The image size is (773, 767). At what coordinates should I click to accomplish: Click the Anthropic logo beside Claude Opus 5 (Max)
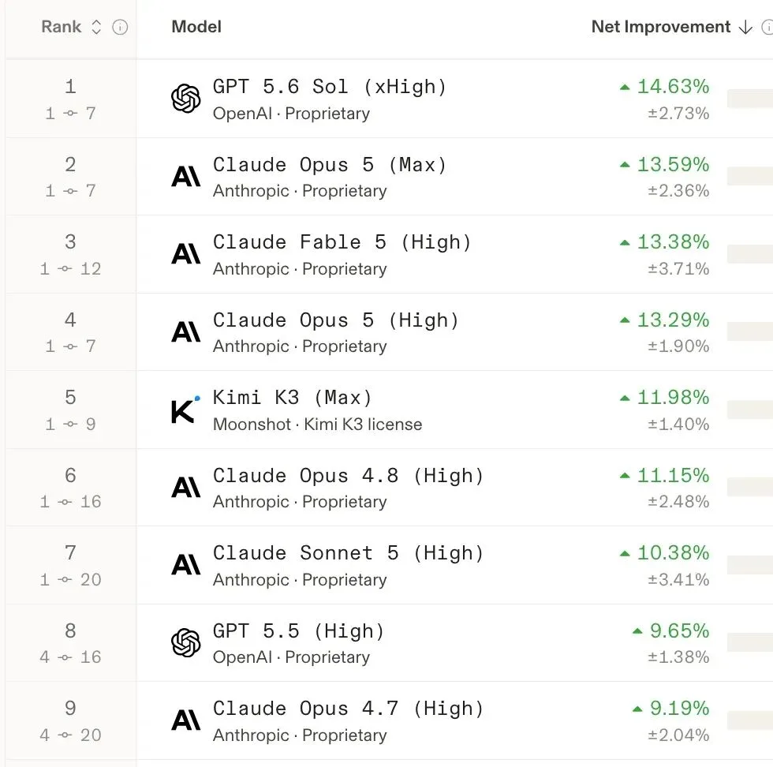coord(186,177)
